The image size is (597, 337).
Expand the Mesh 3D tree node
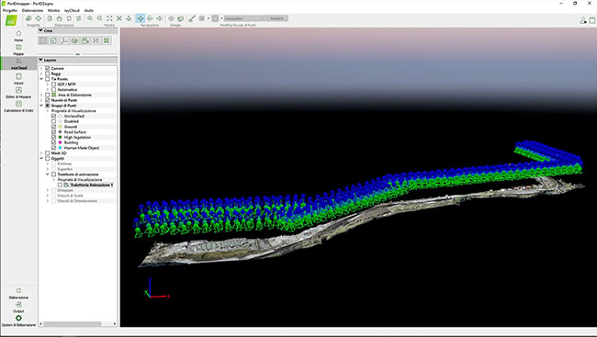click(x=41, y=153)
